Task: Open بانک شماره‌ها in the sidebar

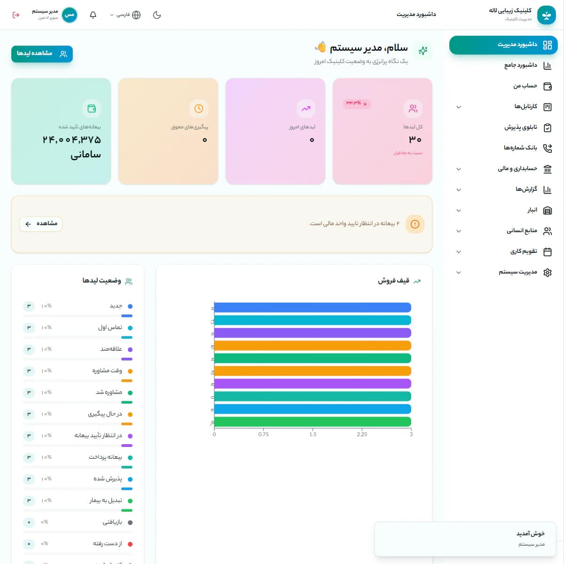Action: click(503, 148)
